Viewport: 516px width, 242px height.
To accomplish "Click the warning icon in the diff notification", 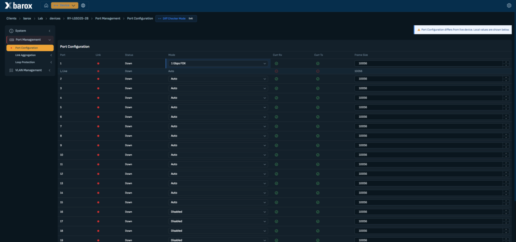I will pos(418,30).
